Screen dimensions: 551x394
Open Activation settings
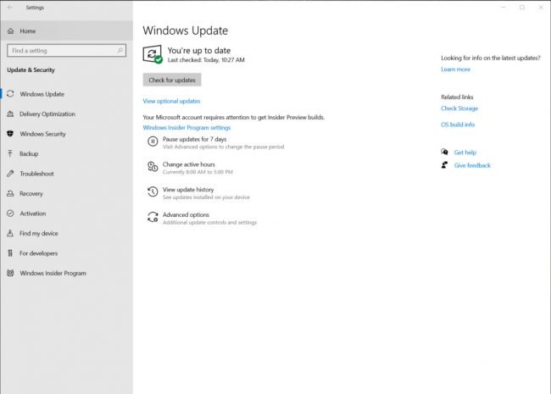coord(67,214)
